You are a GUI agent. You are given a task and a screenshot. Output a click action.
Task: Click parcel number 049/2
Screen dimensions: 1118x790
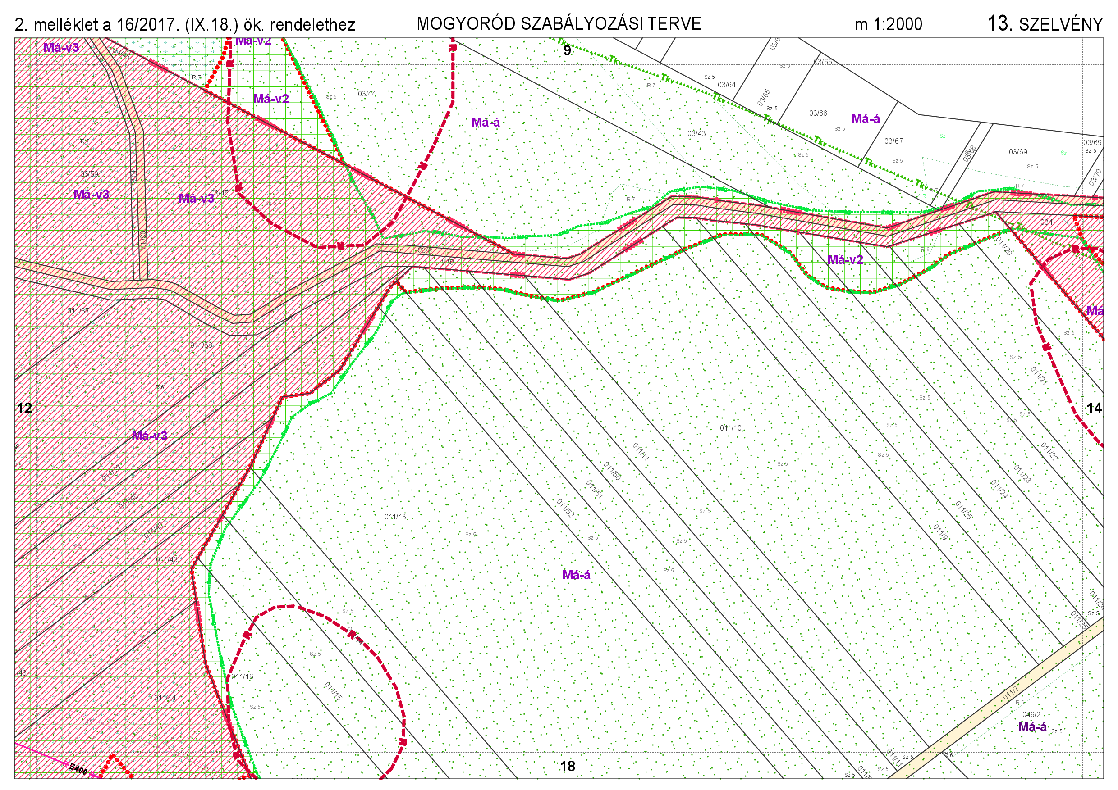click(x=1031, y=715)
